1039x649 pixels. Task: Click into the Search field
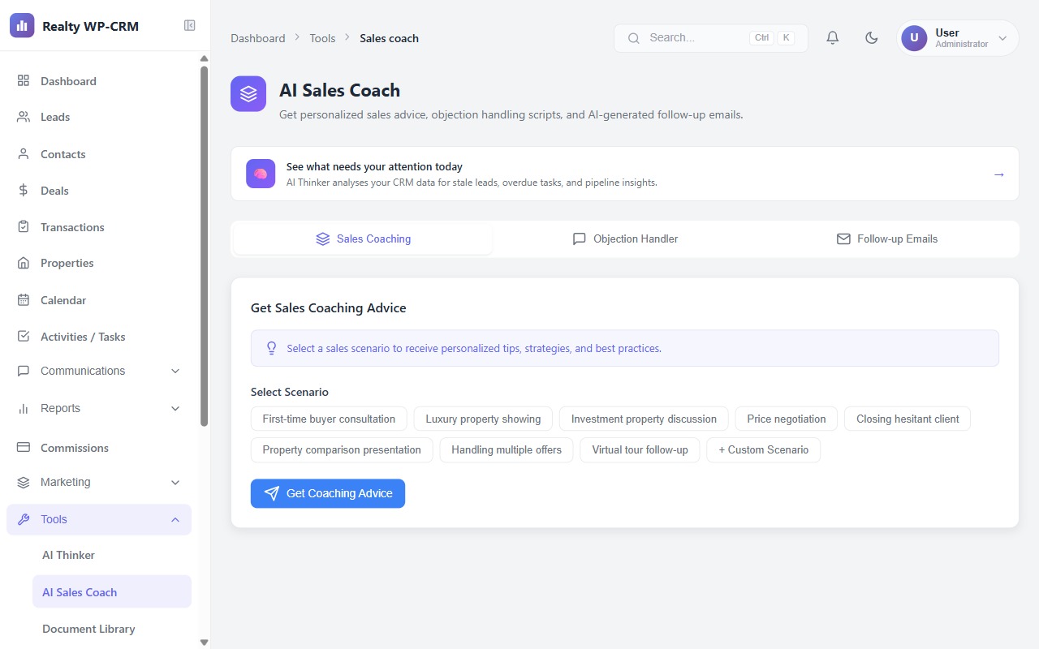click(x=710, y=38)
